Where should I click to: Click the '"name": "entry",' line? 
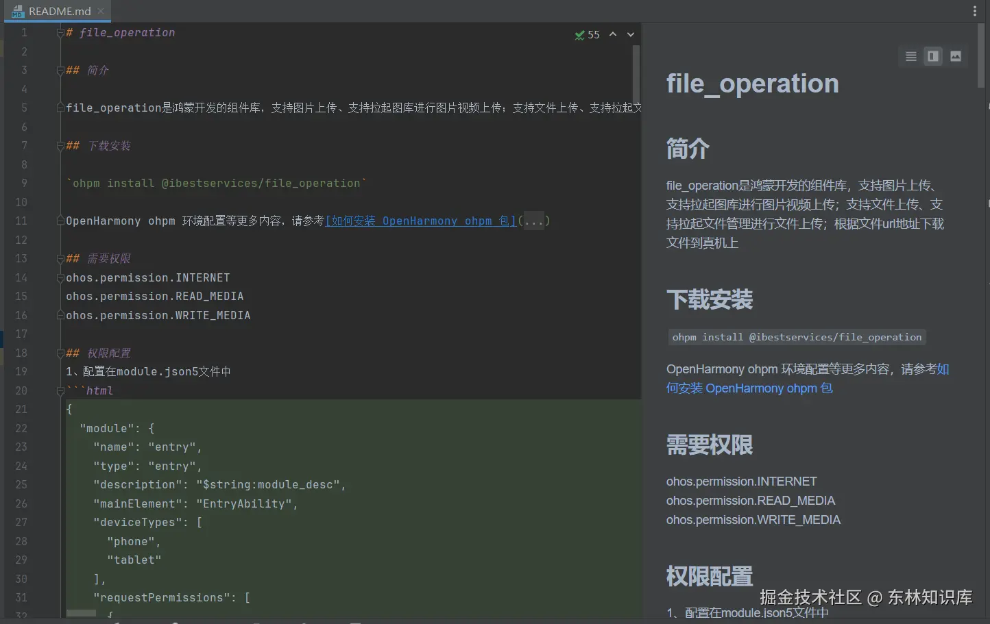pyautogui.click(x=147, y=447)
